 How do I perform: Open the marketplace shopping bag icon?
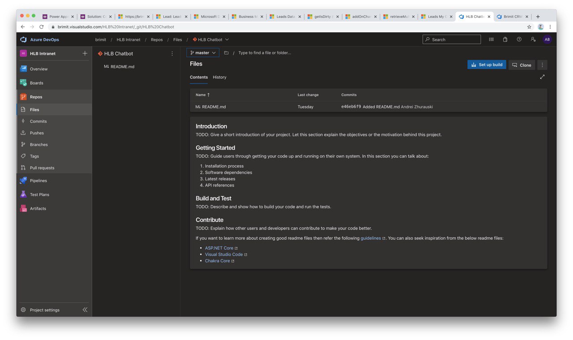tap(505, 39)
